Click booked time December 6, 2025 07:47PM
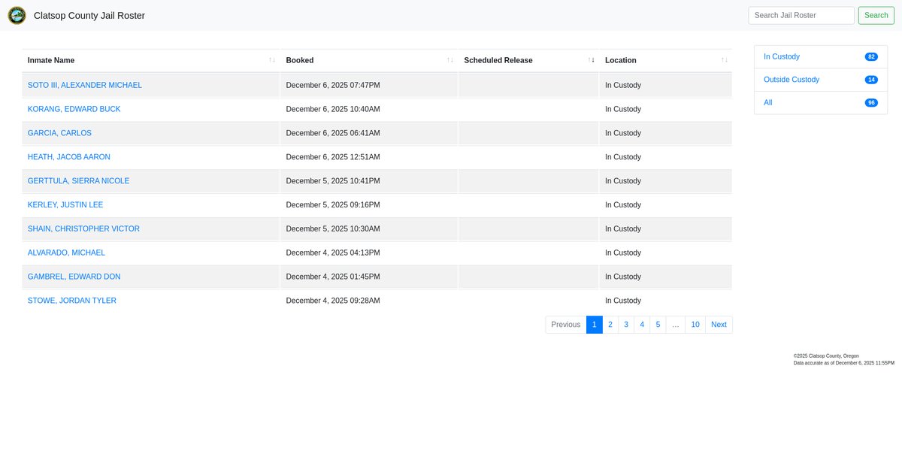This screenshot has width=902, height=466. [333, 85]
